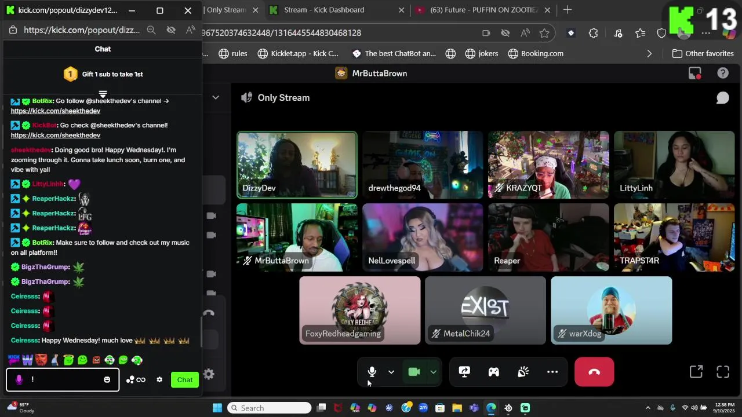Toggle tracking prevention eye icon in address bar

tap(505, 33)
